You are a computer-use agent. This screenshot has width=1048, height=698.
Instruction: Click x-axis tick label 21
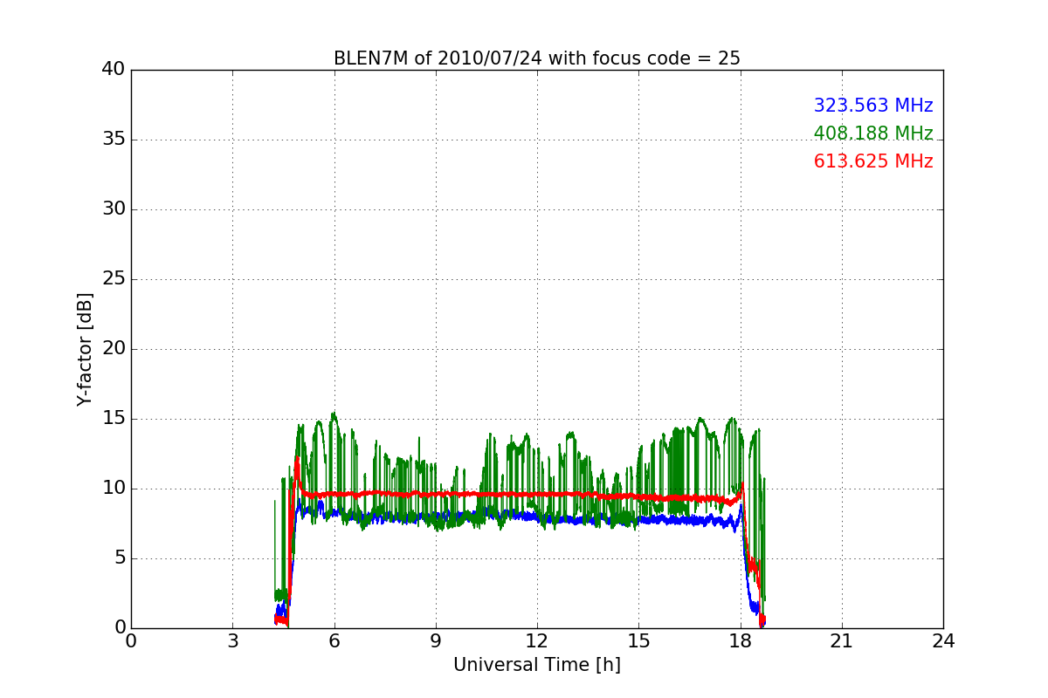tap(842, 641)
